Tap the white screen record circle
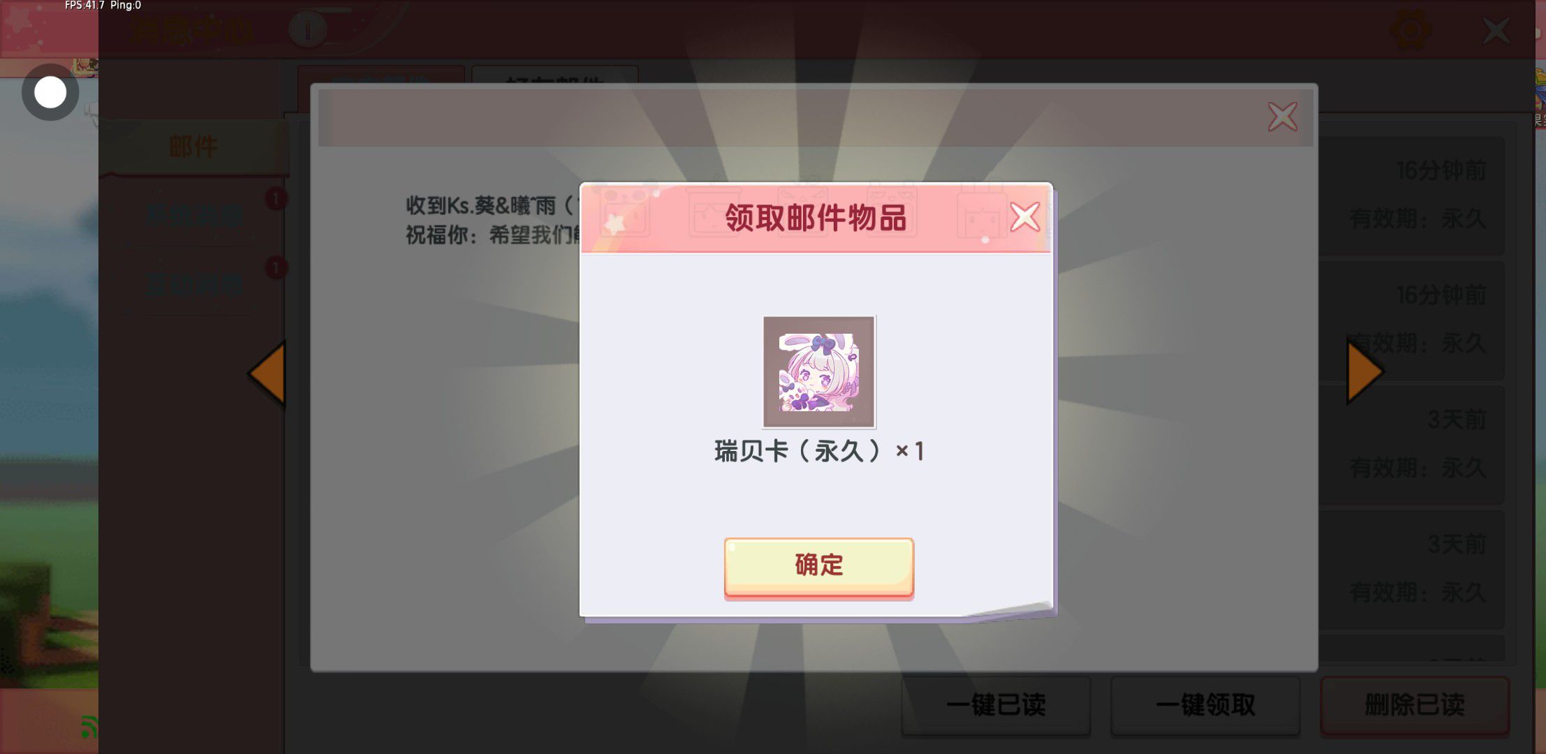The width and height of the screenshot is (1546, 754). pos(50,92)
